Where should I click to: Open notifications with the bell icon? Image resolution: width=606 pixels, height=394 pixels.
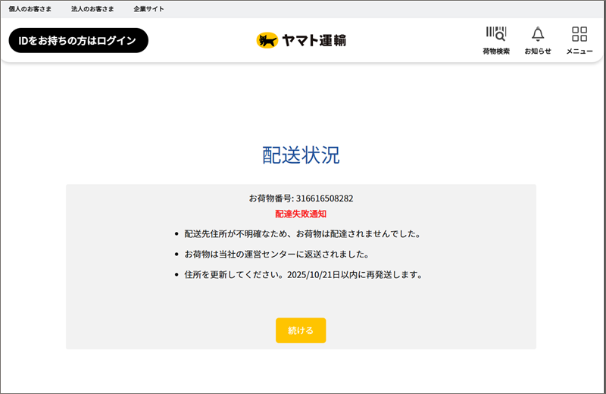(538, 34)
